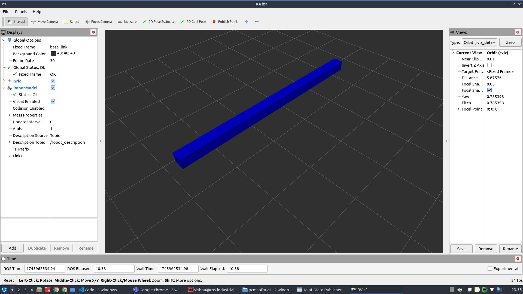Choose the Measure tool
The width and height of the screenshot is (523, 294).
pos(127,22)
